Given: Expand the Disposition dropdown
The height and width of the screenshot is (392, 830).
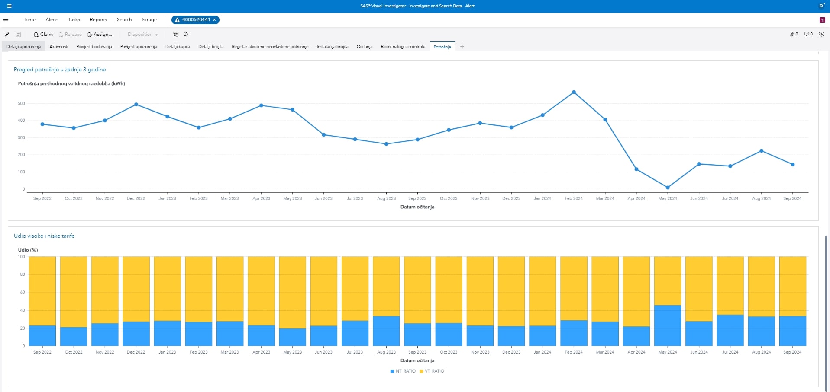Looking at the screenshot, I should coord(142,35).
